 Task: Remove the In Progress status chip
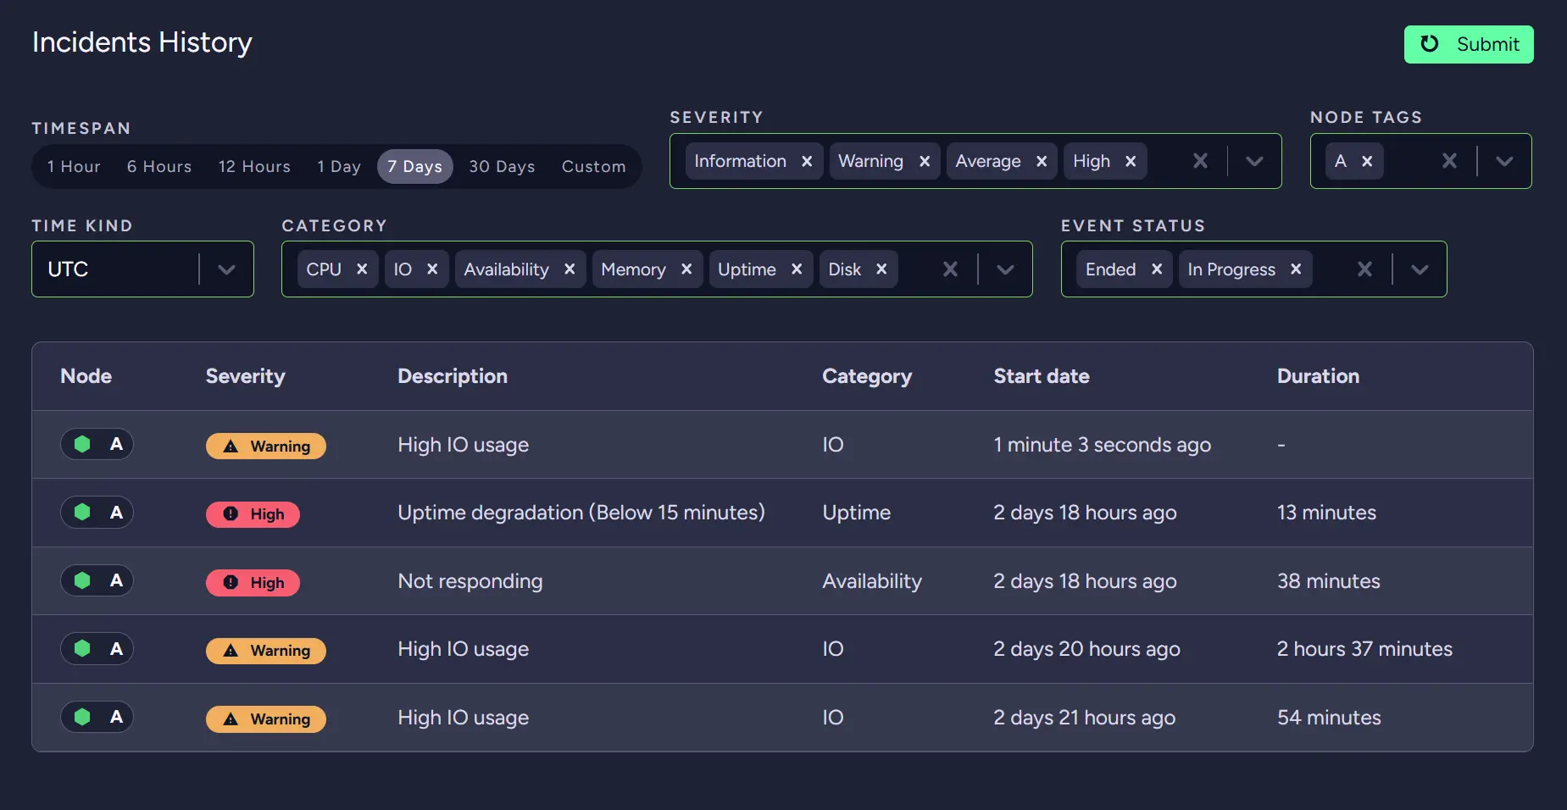(1296, 269)
